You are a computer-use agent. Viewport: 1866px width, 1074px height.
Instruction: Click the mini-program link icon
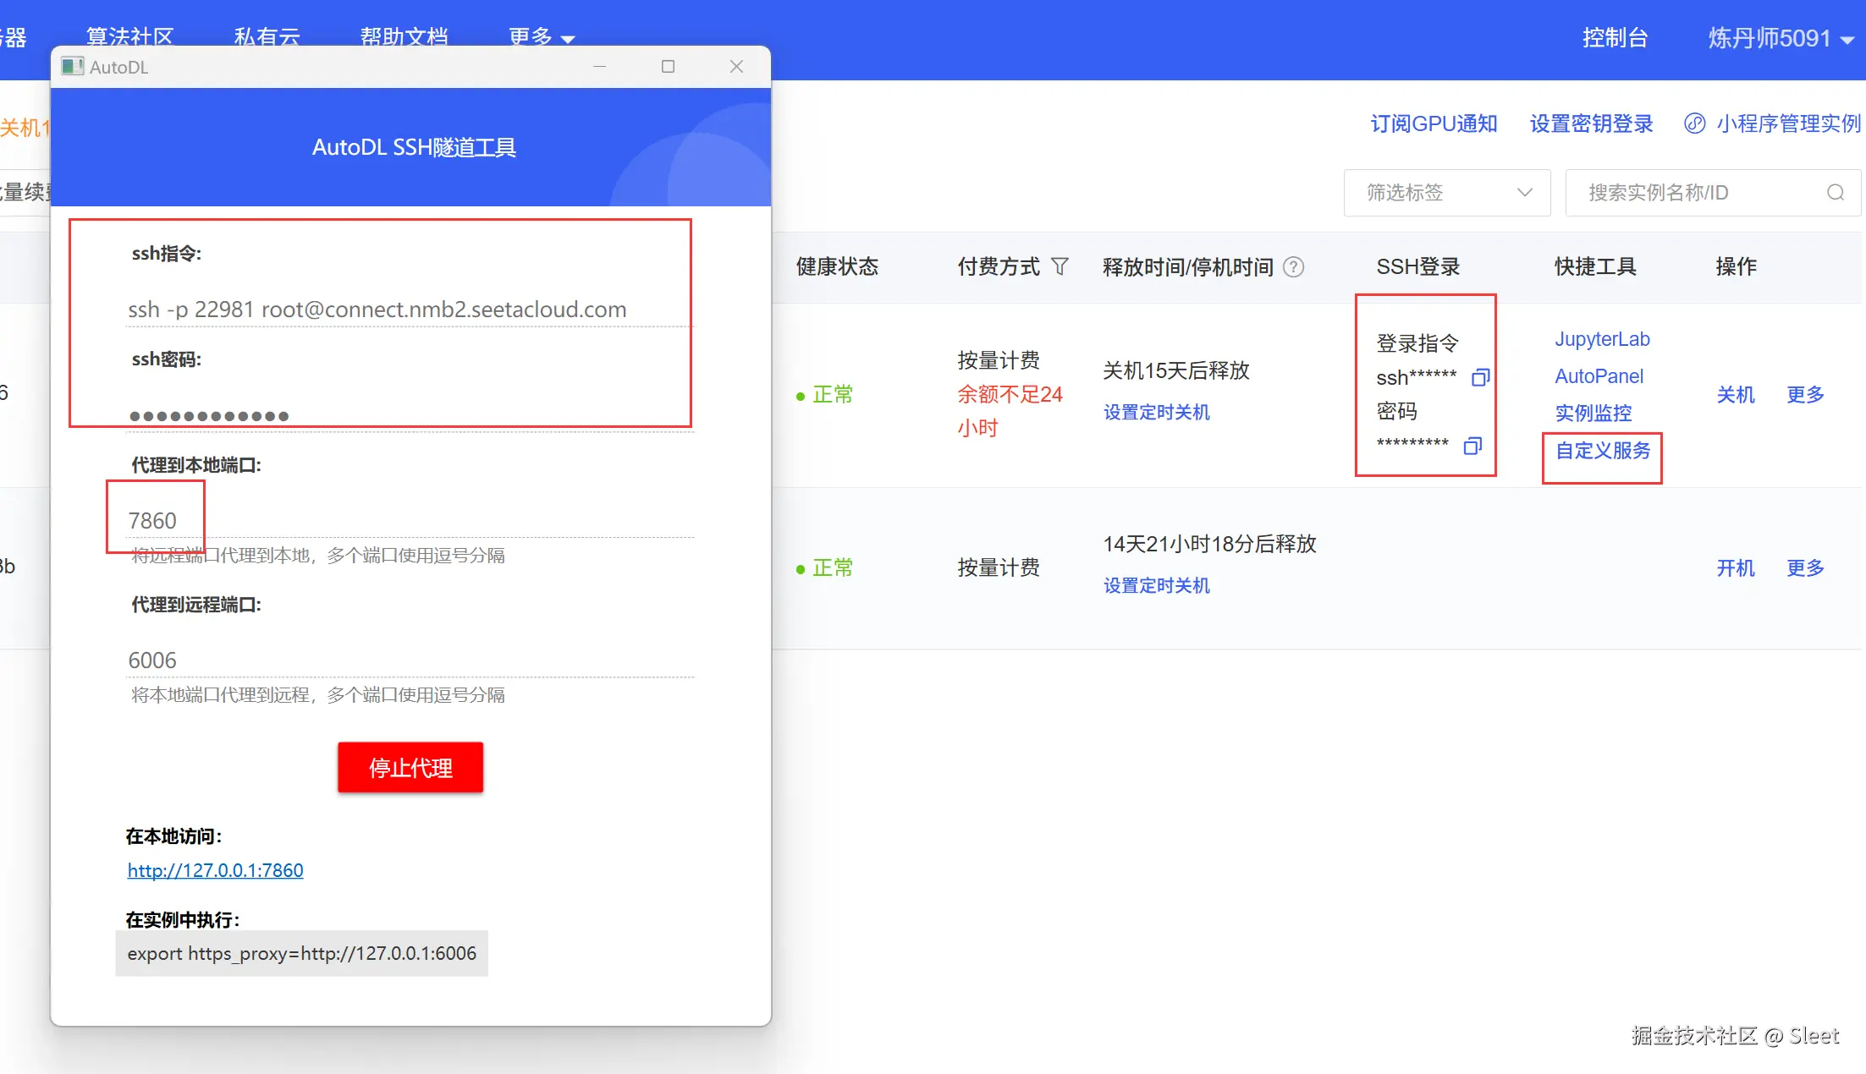click(x=1694, y=123)
